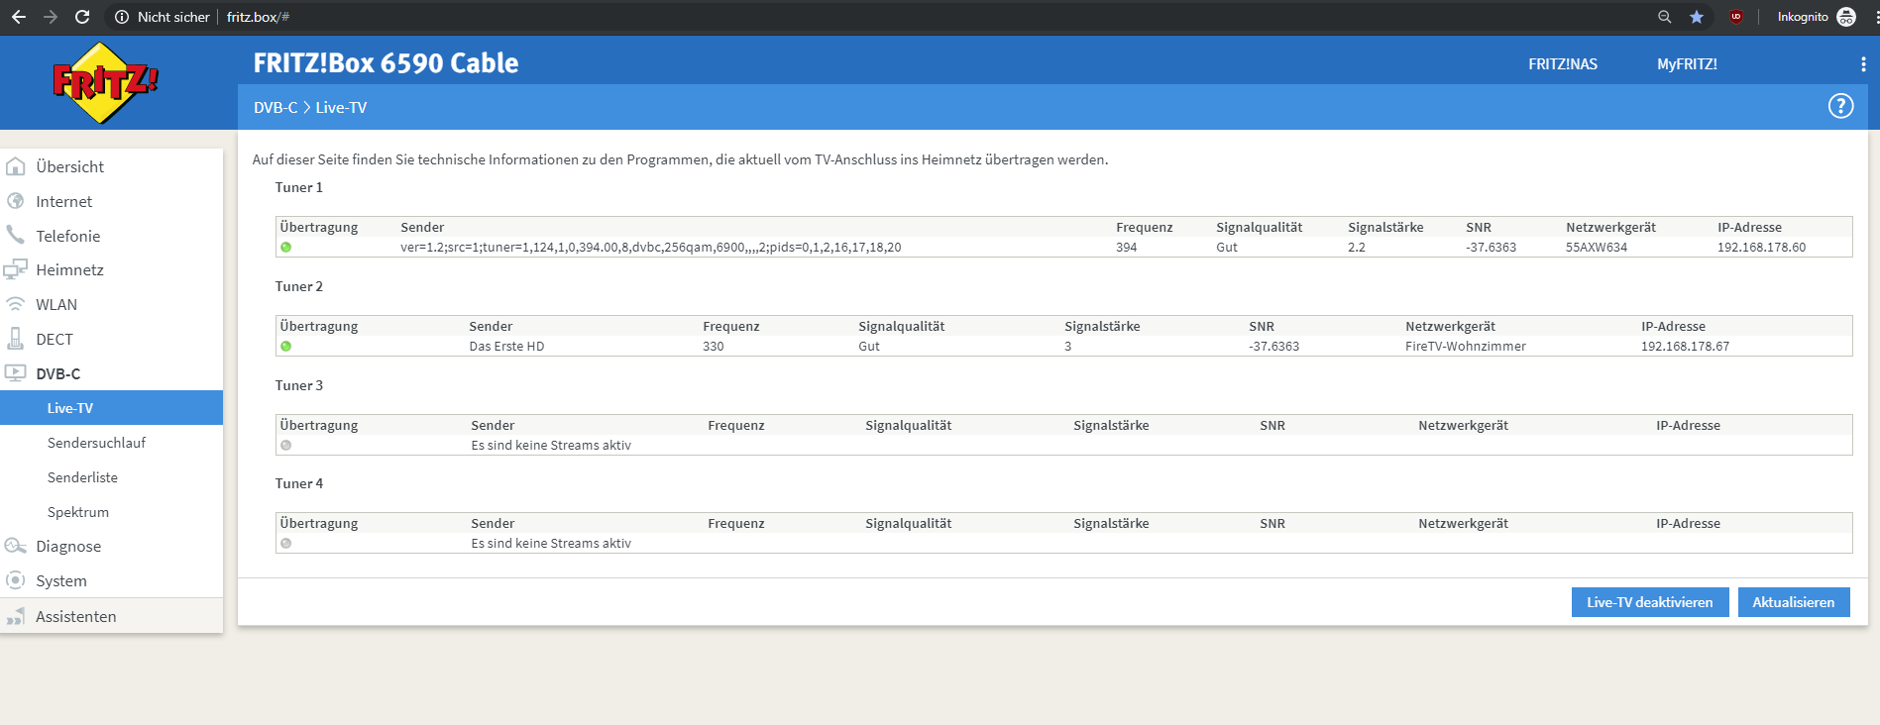Click Tuner 3 gray transmission status dot
1880x725 pixels.
pos(286,446)
